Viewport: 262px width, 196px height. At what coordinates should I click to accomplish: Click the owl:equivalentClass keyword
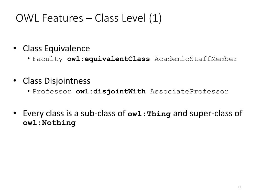click(x=108, y=59)
